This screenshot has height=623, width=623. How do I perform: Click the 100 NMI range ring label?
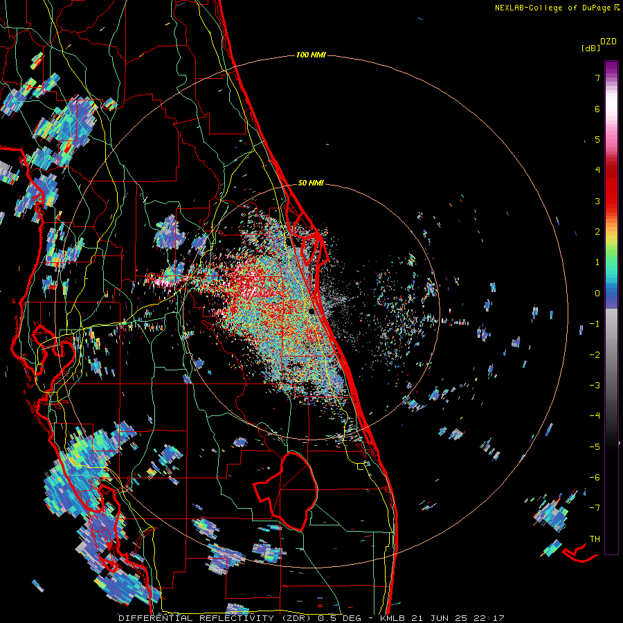click(x=311, y=55)
